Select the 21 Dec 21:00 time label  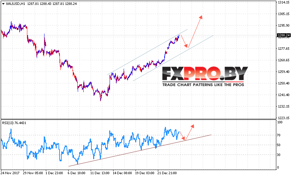[x=167, y=173]
